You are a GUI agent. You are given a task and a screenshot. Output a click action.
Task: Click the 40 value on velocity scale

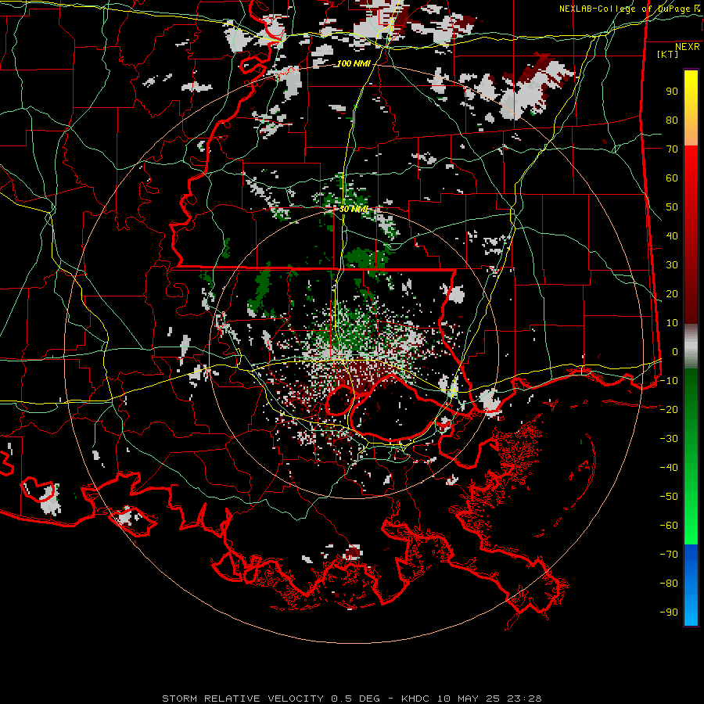(672, 236)
